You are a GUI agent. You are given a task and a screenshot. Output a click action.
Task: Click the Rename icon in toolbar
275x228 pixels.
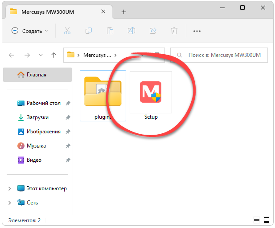(131, 31)
